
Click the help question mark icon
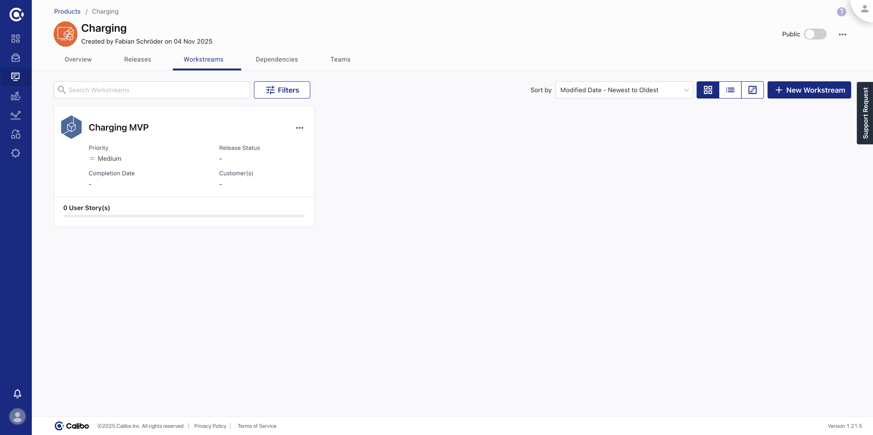click(x=841, y=12)
